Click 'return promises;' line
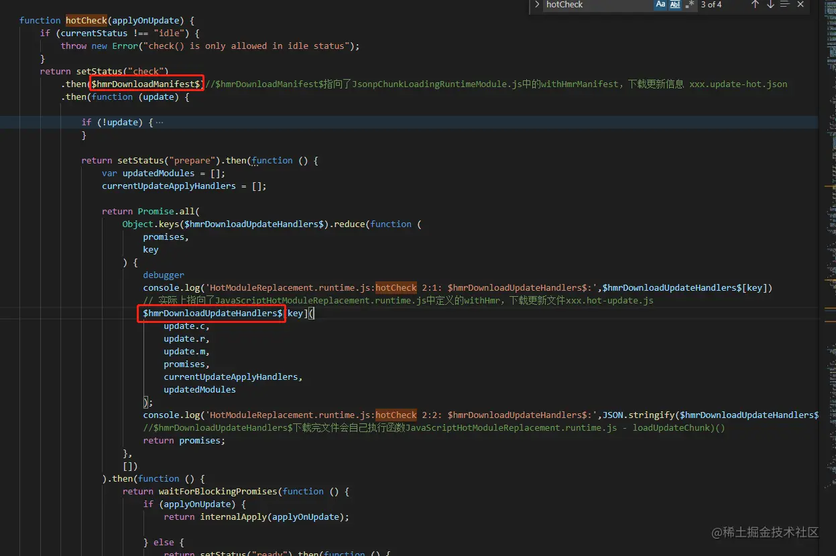The image size is (836, 556). pos(184,441)
